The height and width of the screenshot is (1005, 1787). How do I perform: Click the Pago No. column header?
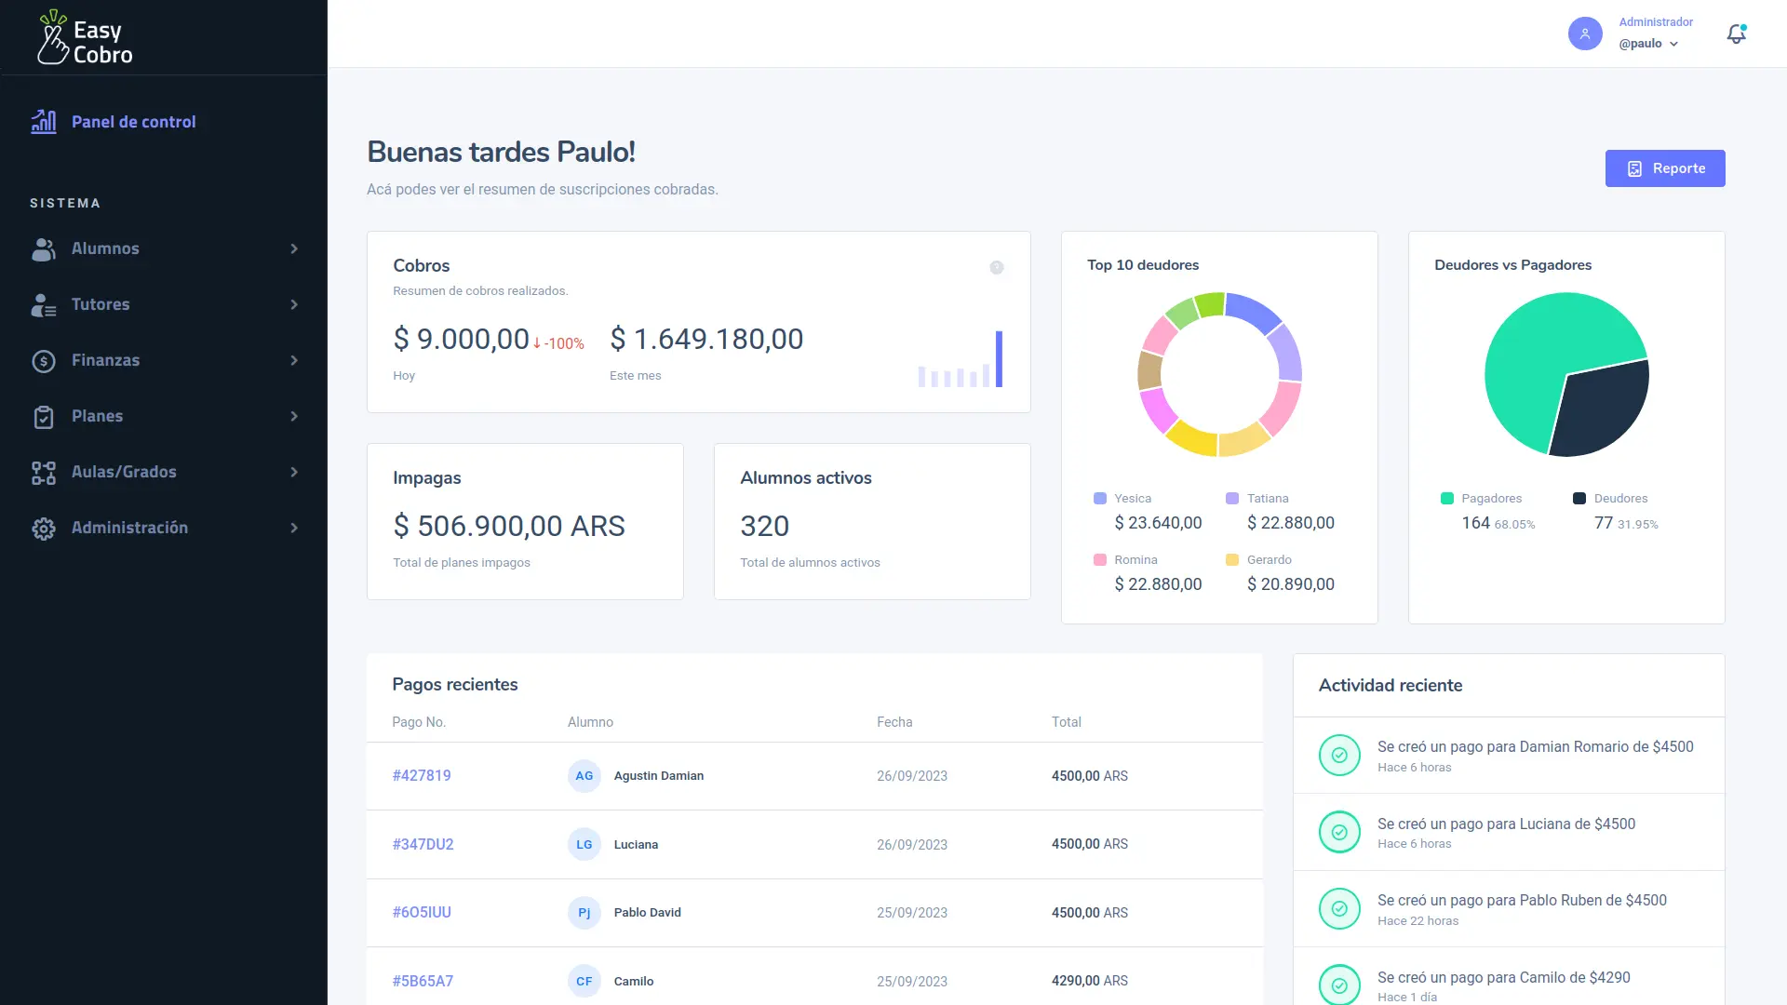[419, 723]
